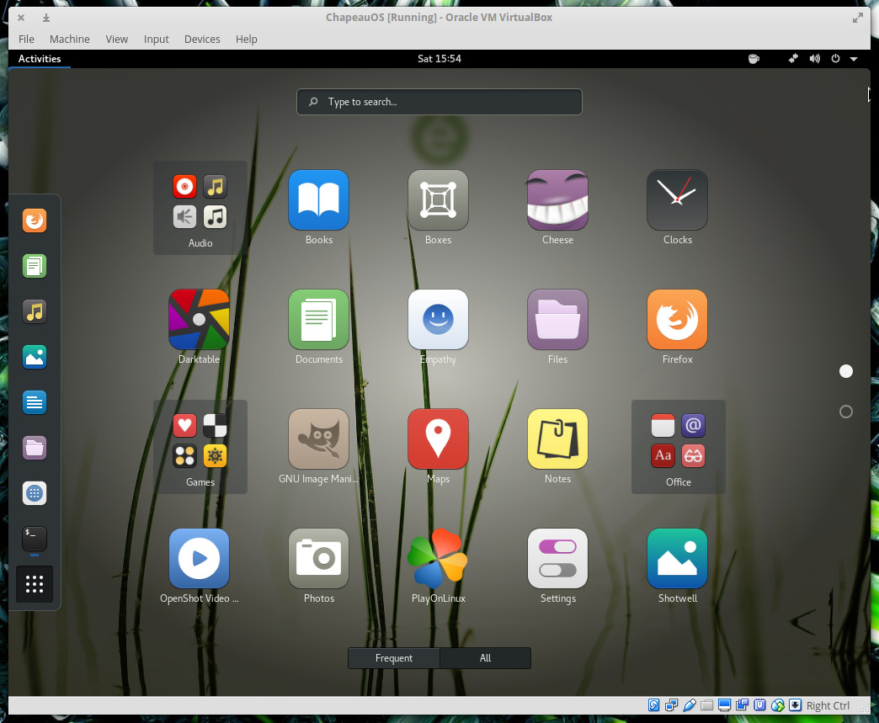879x723 pixels.
Task: Open the Clocks app
Action: click(677, 200)
